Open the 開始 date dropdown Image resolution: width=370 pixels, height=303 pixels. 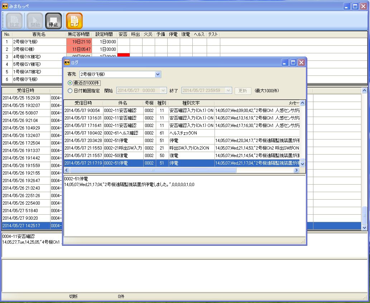pos(164,91)
